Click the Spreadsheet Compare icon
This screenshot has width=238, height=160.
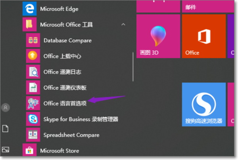[x=32, y=135]
